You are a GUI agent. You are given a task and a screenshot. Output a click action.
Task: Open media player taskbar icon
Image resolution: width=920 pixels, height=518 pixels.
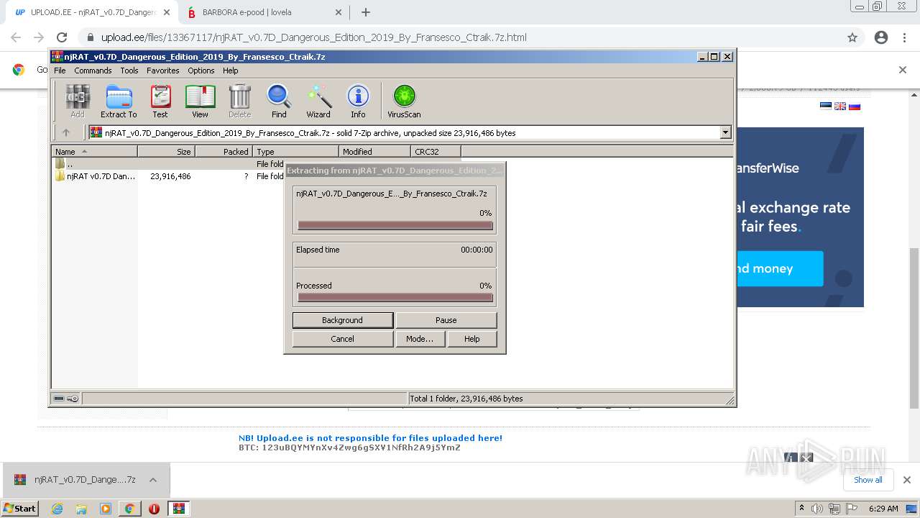pyautogui.click(x=106, y=509)
